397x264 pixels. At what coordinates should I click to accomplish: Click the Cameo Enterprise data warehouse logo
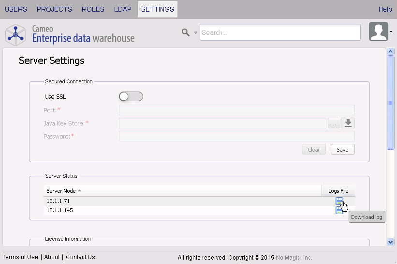click(70, 33)
